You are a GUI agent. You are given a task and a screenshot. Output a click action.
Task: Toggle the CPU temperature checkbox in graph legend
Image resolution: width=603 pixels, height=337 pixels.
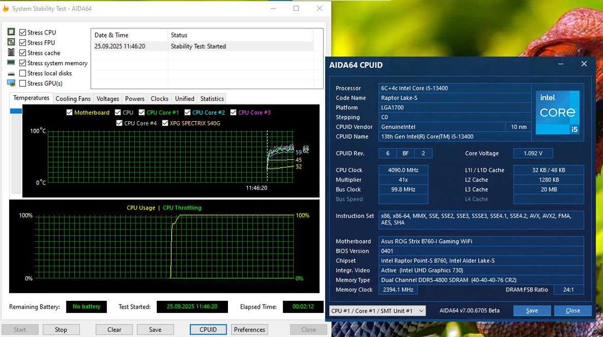(x=118, y=113)
